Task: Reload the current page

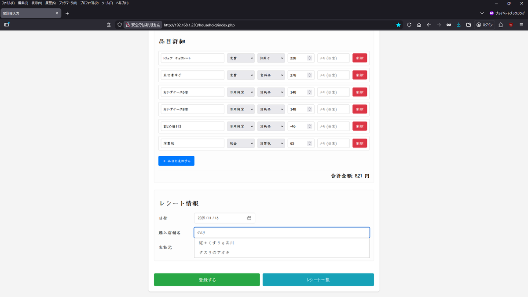Action: tap(409, 25)
